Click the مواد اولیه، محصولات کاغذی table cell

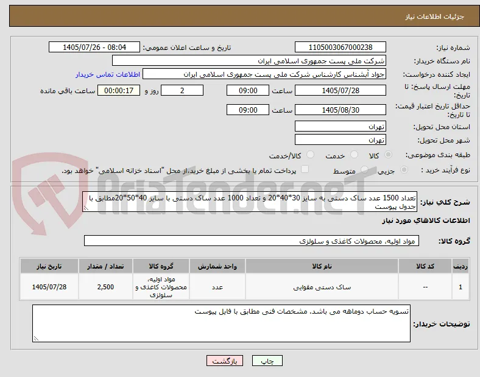click(x=161, y=287)
